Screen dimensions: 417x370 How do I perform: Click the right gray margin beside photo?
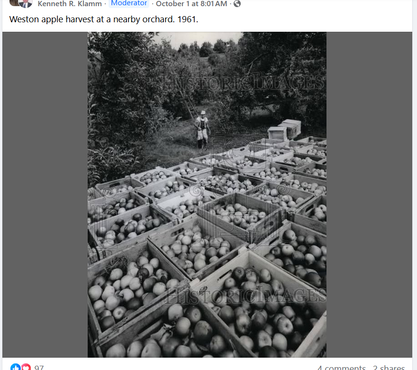pos(369,195)
